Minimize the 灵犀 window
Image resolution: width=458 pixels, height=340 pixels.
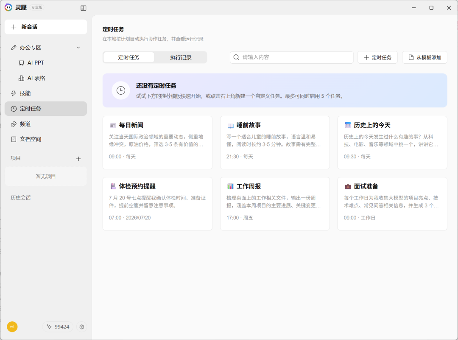[413, 8]
